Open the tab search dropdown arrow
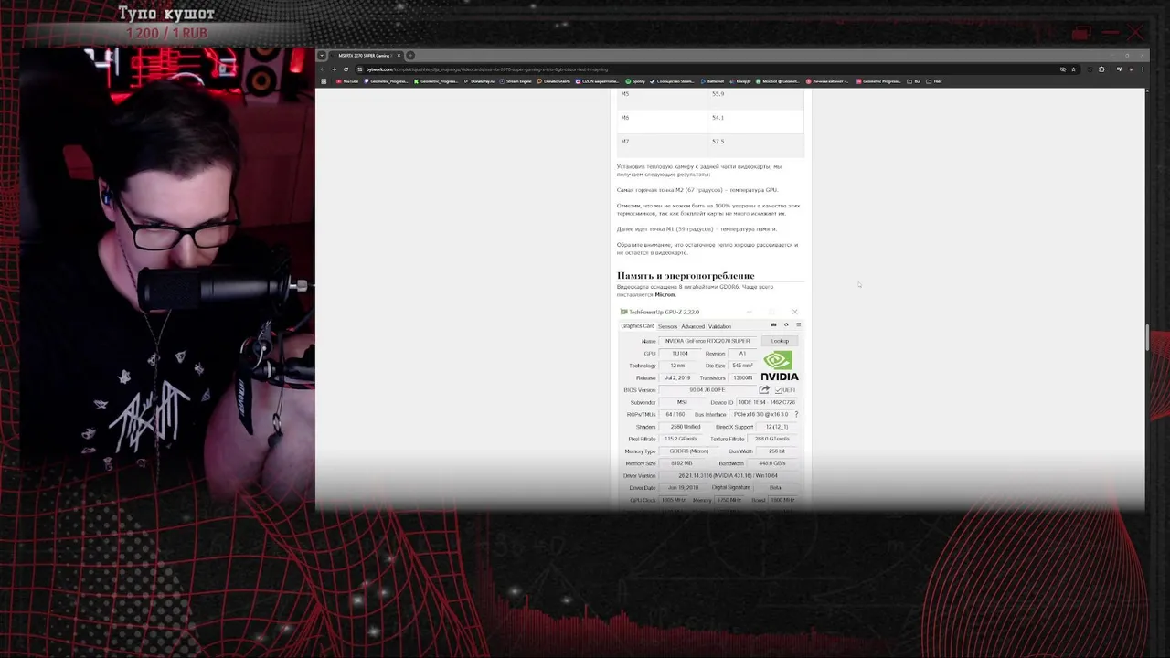Viewport: 1170px width, 658px height. (322, 56)
